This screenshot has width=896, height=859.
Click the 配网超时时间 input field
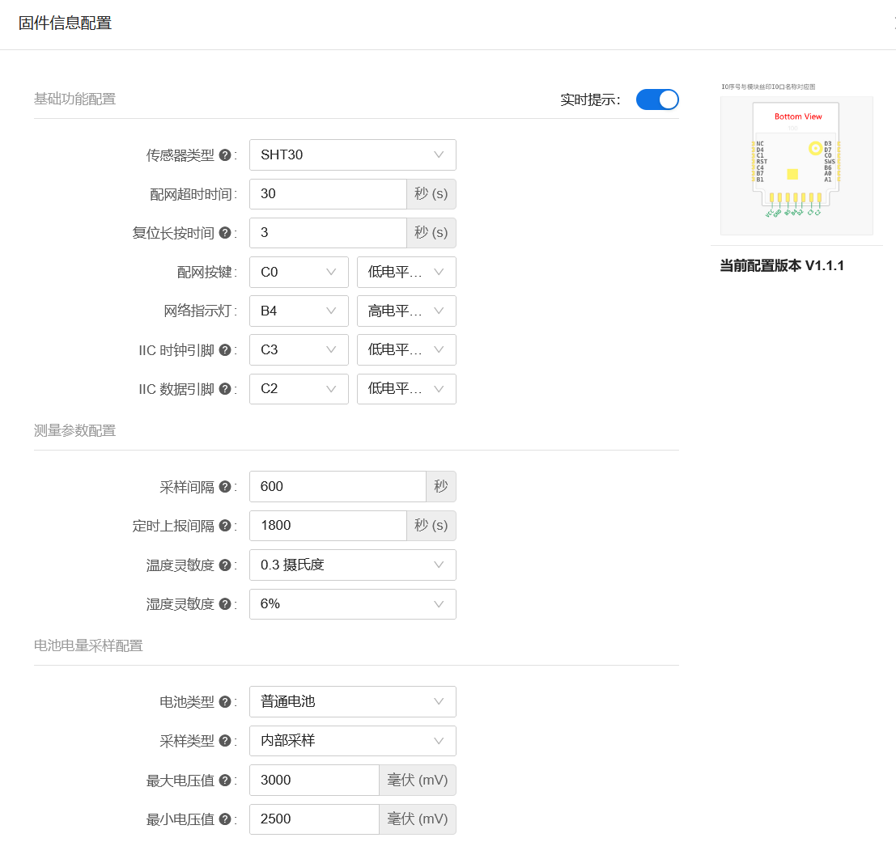(x=328, y=194)
